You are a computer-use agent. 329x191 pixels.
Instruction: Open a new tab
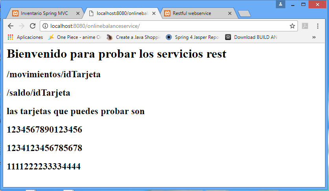coord(244,14)
